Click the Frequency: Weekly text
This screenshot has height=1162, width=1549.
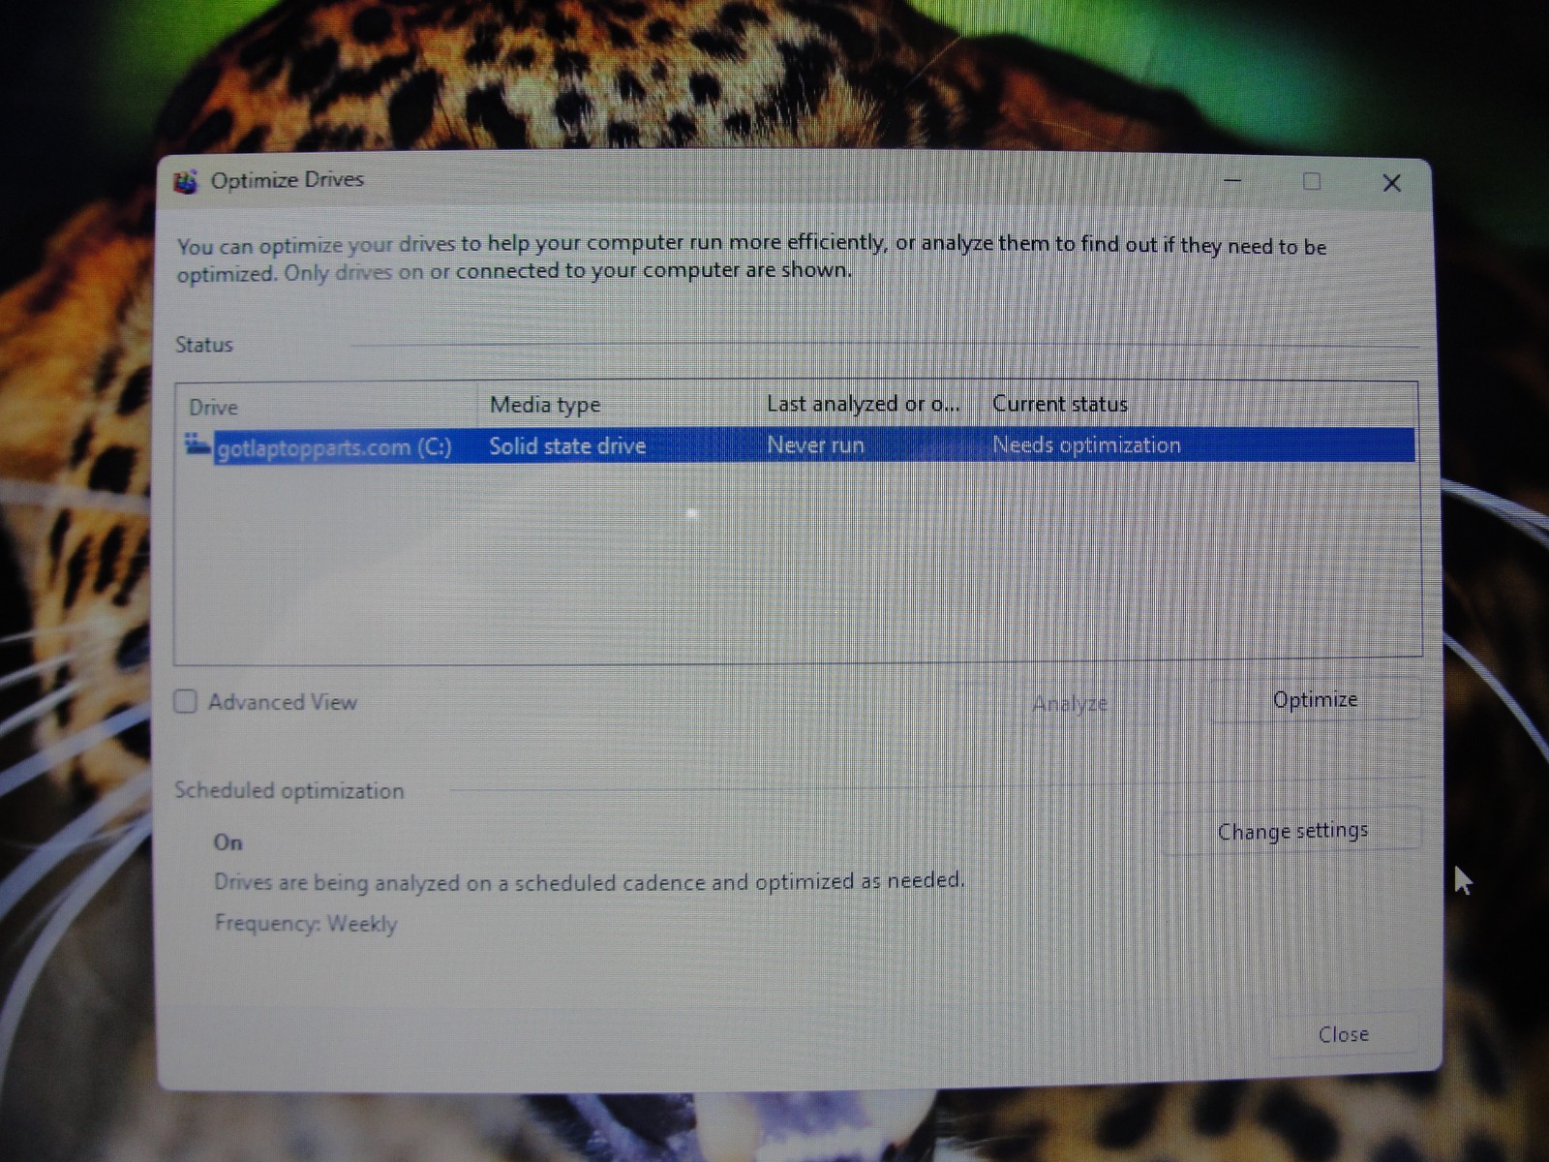306,923
